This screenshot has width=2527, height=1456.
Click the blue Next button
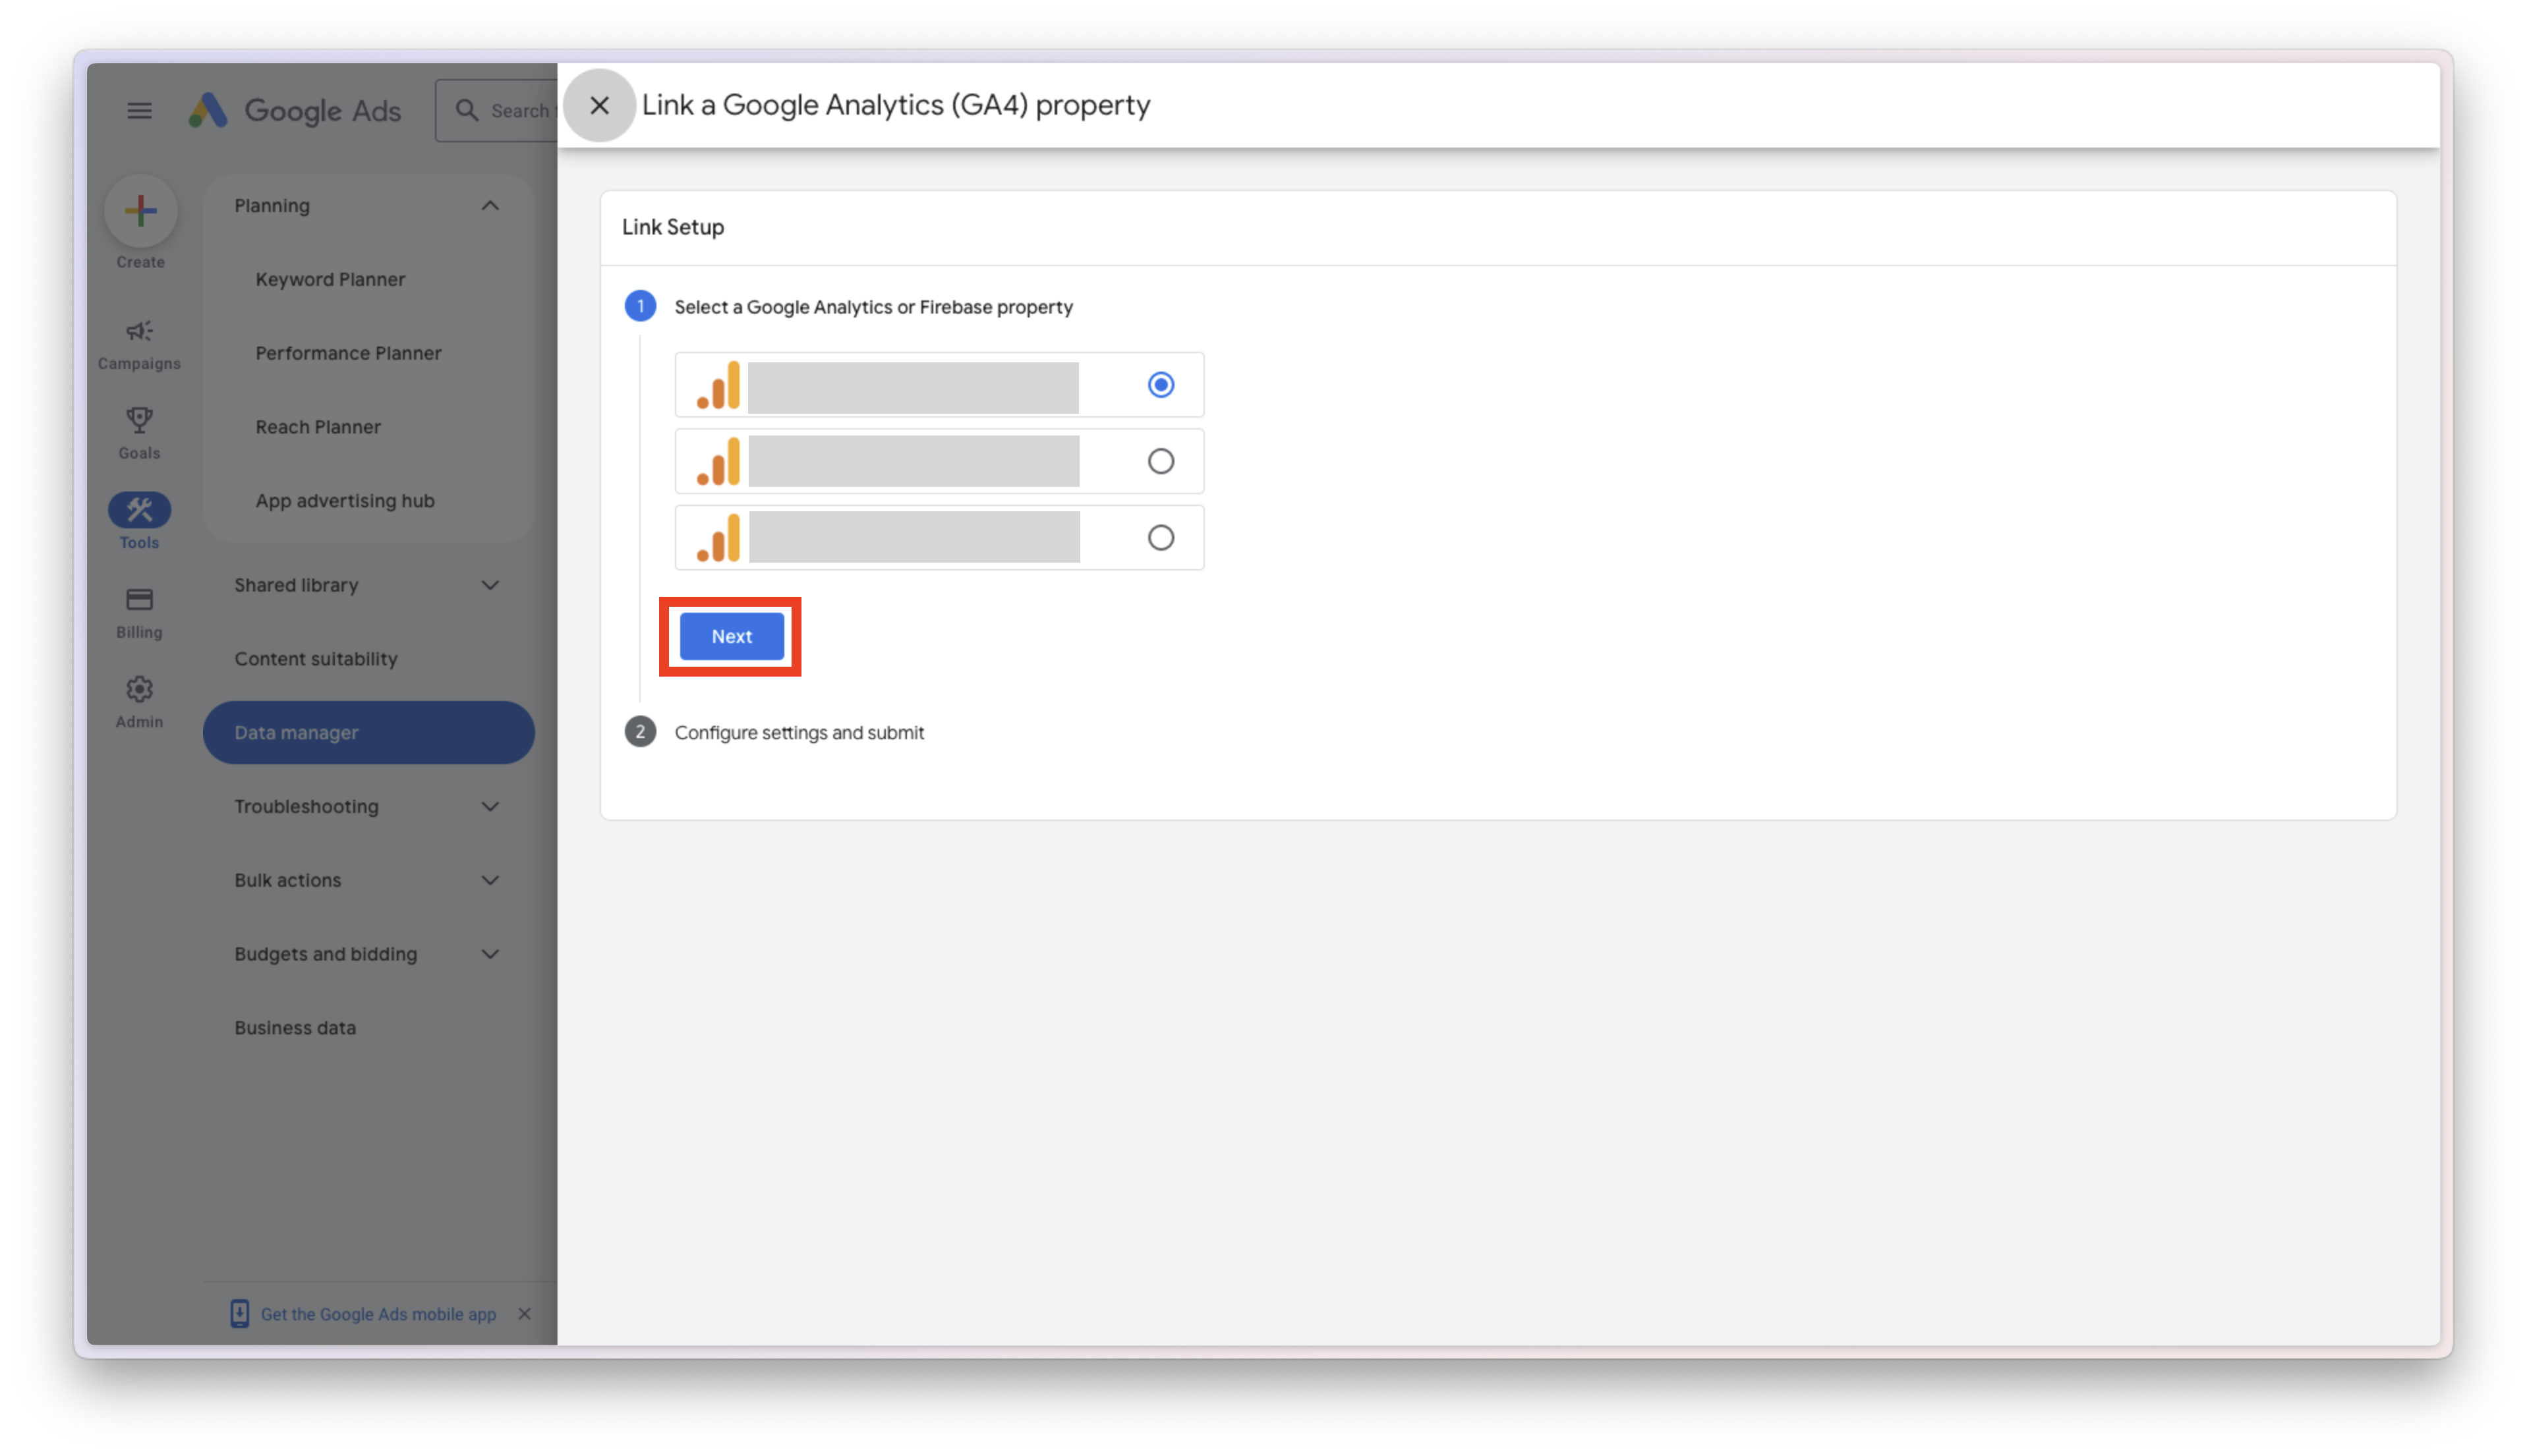[732, 636]
